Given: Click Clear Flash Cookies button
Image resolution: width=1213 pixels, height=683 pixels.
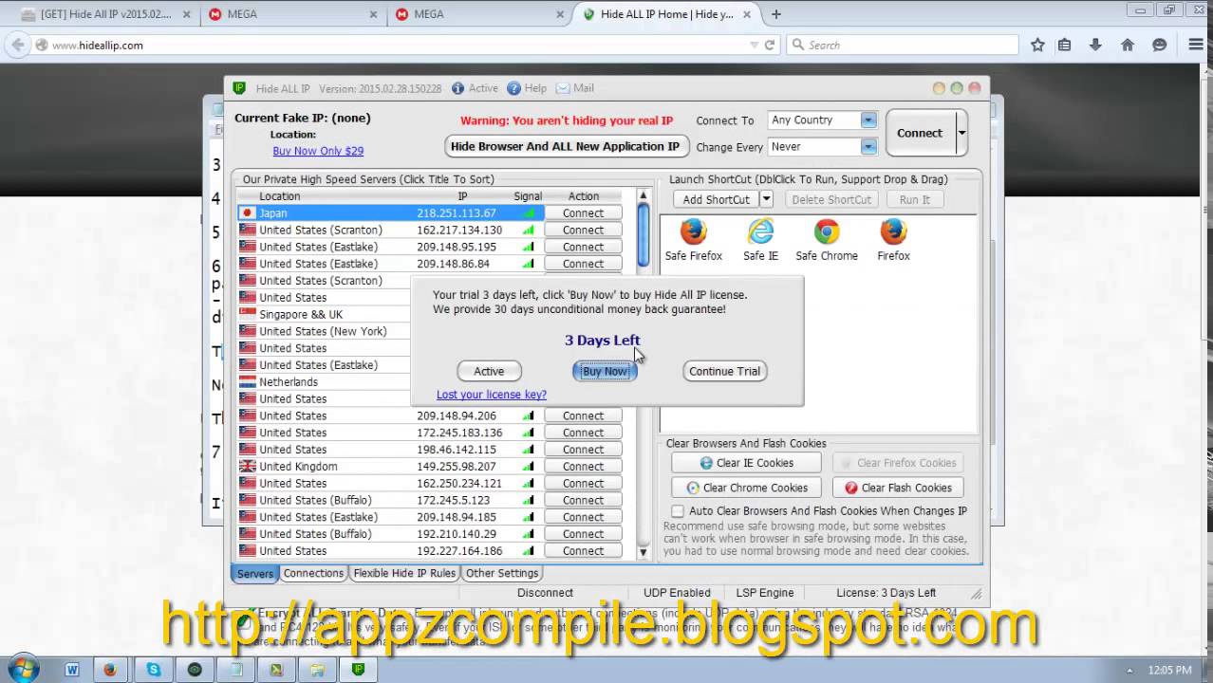Looking at the screenshot, I should tap(898, 488).
